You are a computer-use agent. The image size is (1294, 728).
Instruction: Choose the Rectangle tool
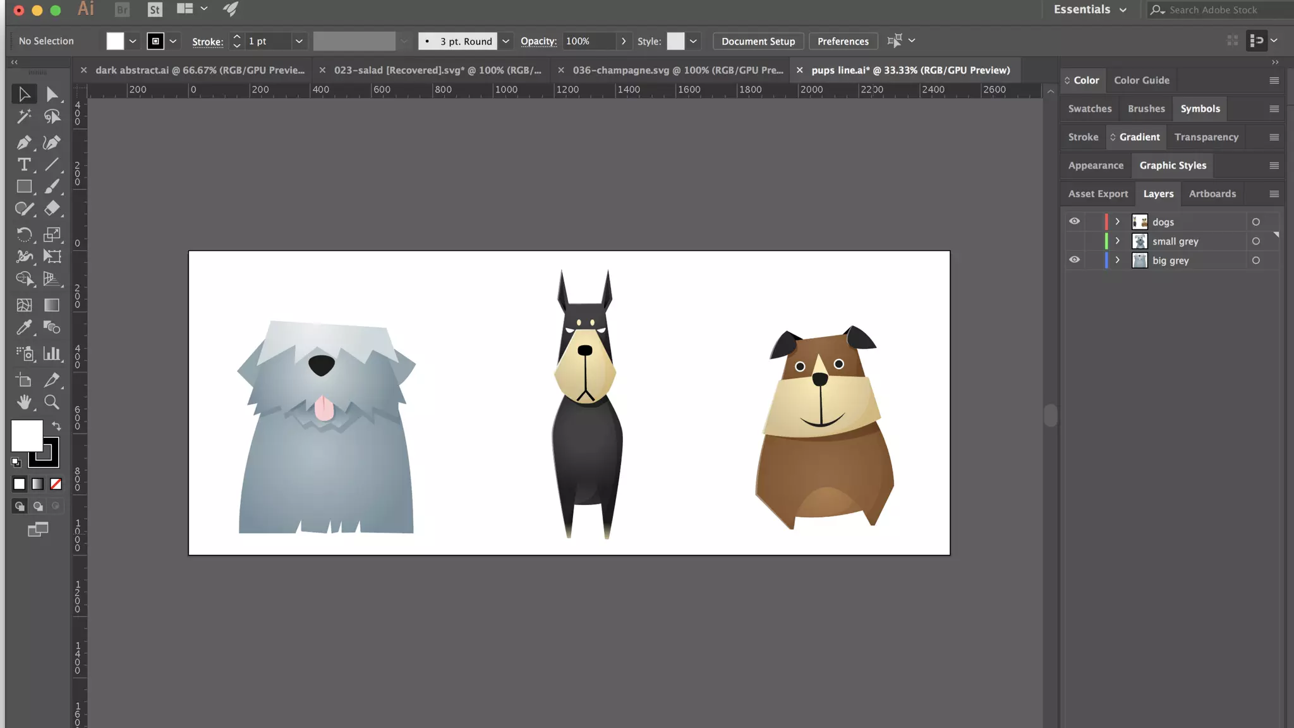23,186
